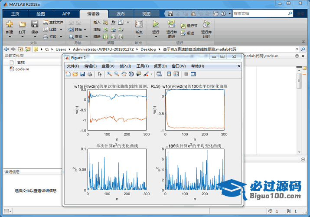Run the script with green Run icon

pyautogui.click(x=156, y=24)
